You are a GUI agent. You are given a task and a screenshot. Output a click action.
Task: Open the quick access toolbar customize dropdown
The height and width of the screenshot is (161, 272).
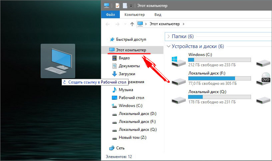pyautogui.click(x=131, y=6)
